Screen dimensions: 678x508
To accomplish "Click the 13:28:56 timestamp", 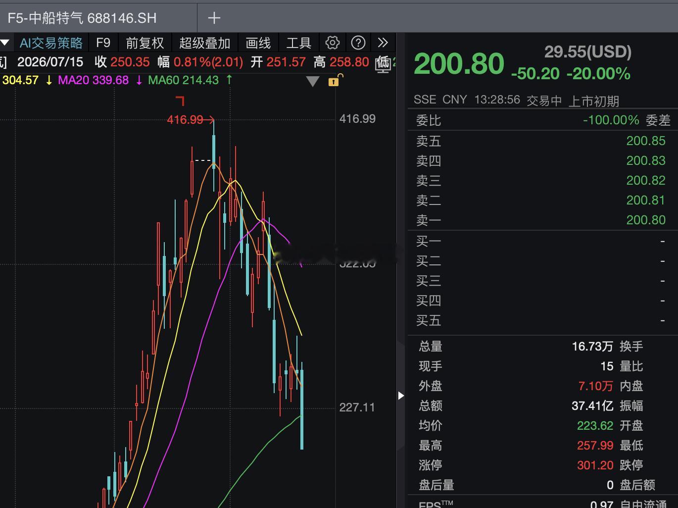I will pos(497,100).
